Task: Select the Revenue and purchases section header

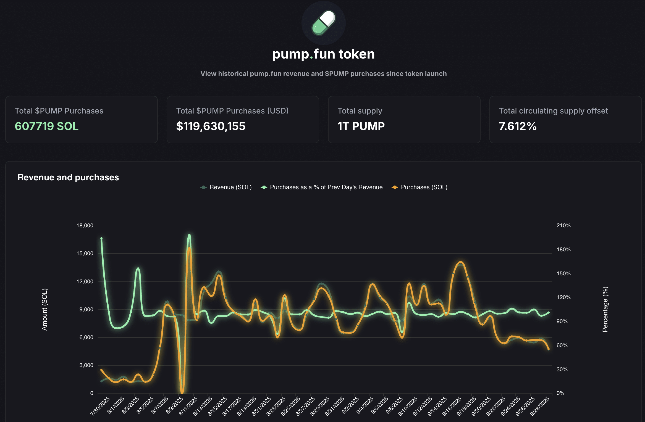Action: [x=68, y=177]
